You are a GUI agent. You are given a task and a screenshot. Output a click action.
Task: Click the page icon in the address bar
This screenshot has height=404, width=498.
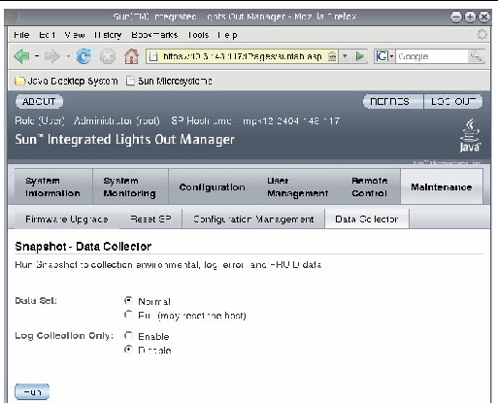click(x=154, y=56)
